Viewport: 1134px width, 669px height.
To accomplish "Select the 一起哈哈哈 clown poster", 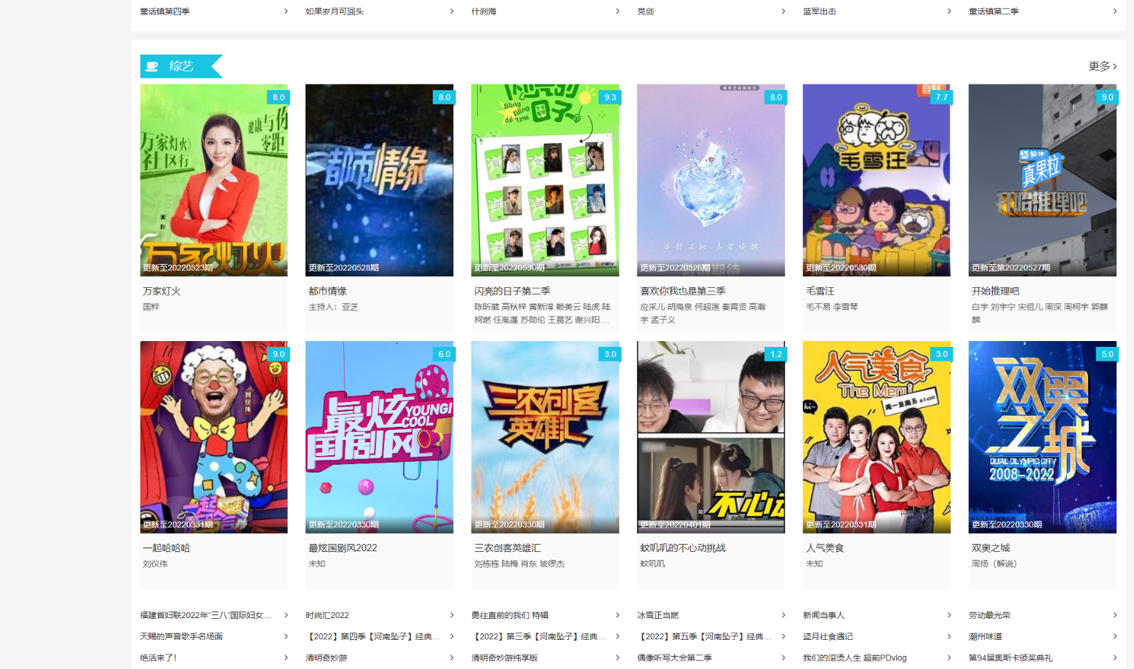I will click(x=214, y=436).
